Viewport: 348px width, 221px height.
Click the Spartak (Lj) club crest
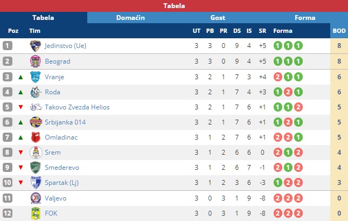pos(36,183)
